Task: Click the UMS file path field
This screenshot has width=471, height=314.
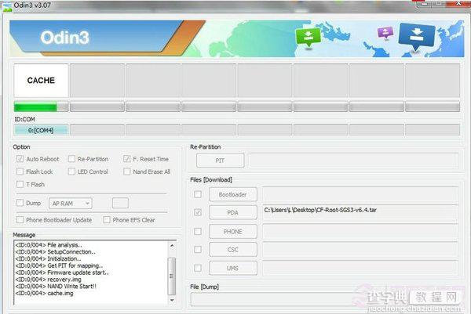Action: [x=360, y=268]
